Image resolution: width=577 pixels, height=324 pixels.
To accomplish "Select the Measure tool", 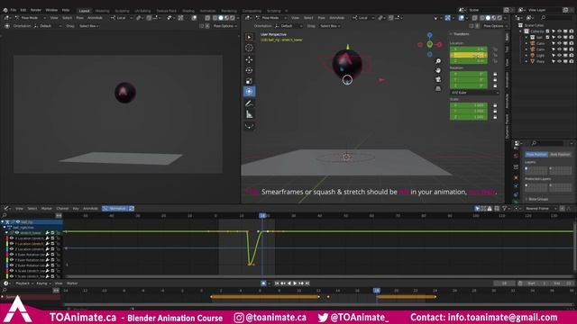I will (249, 114).
